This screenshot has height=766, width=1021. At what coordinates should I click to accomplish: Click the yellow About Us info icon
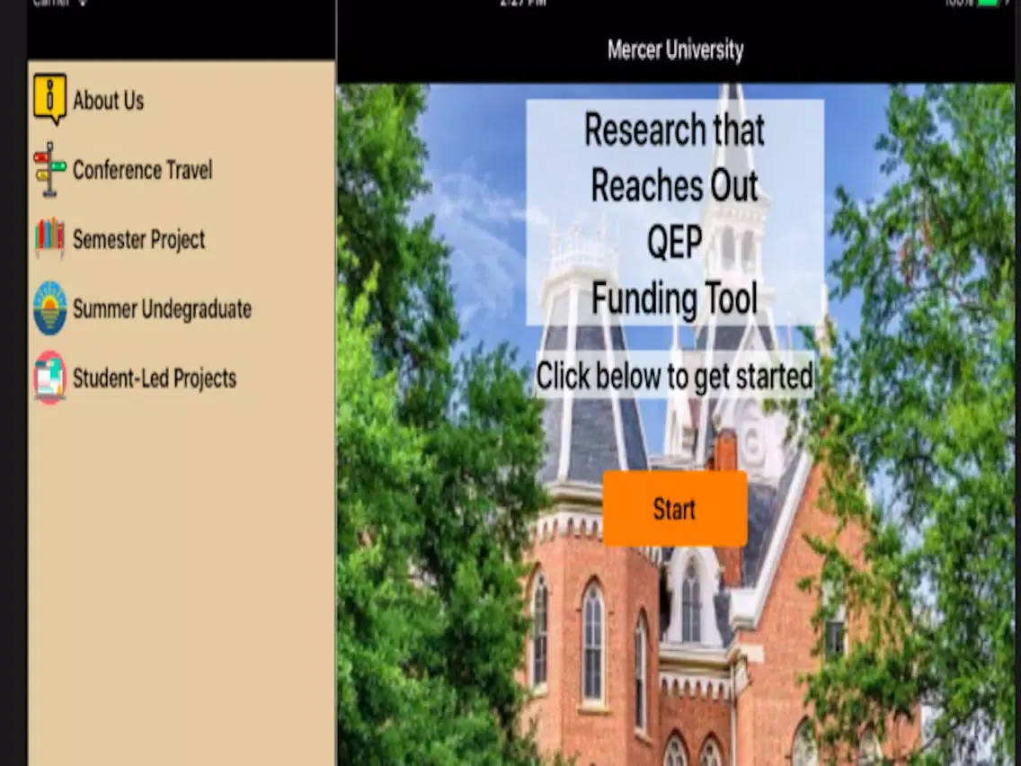(x=50, y=100)
